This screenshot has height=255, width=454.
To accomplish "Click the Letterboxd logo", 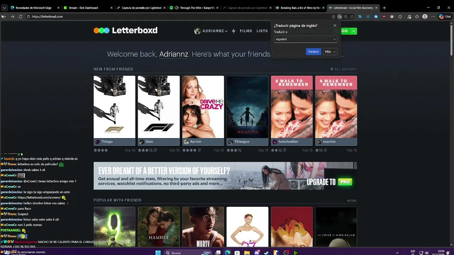I will [x=126, y=30].
